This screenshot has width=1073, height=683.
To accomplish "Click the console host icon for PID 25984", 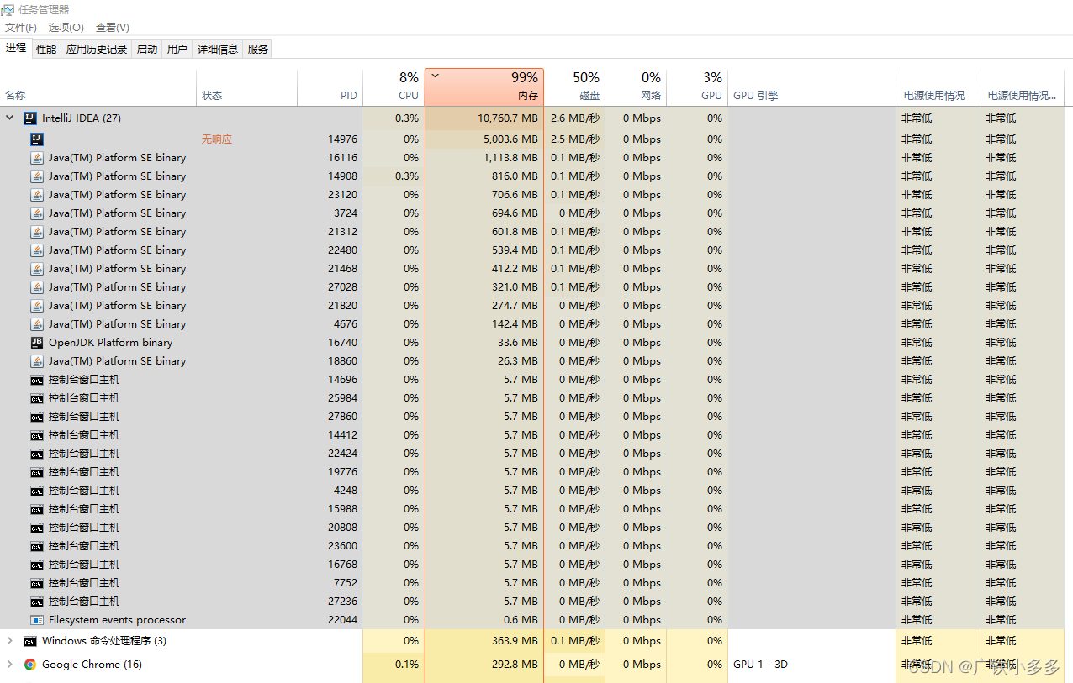I will (36, 398).
